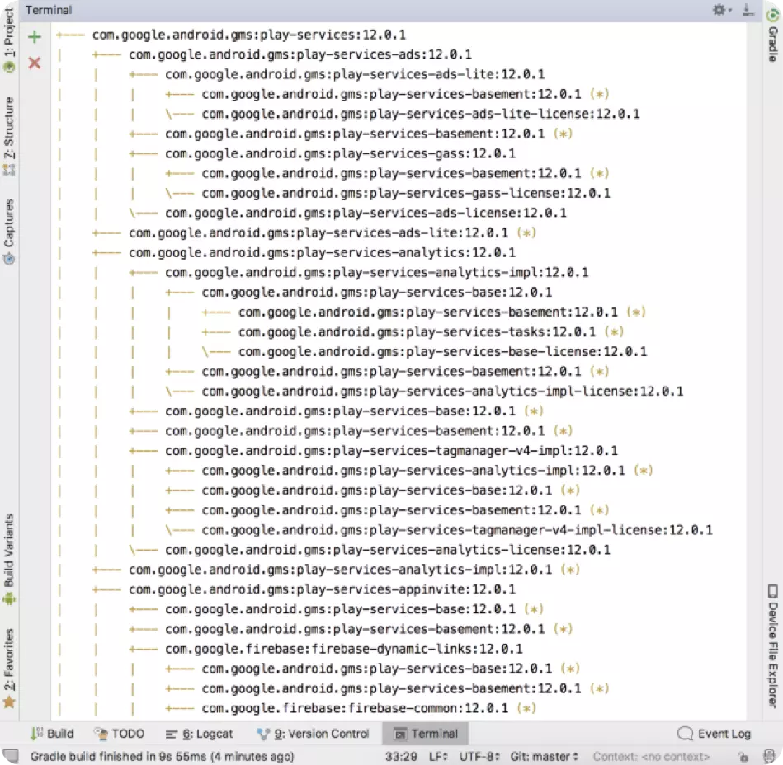The image size is (783, 765).
Task: Click the Gradle build finished status message
Action: (162, 757)
